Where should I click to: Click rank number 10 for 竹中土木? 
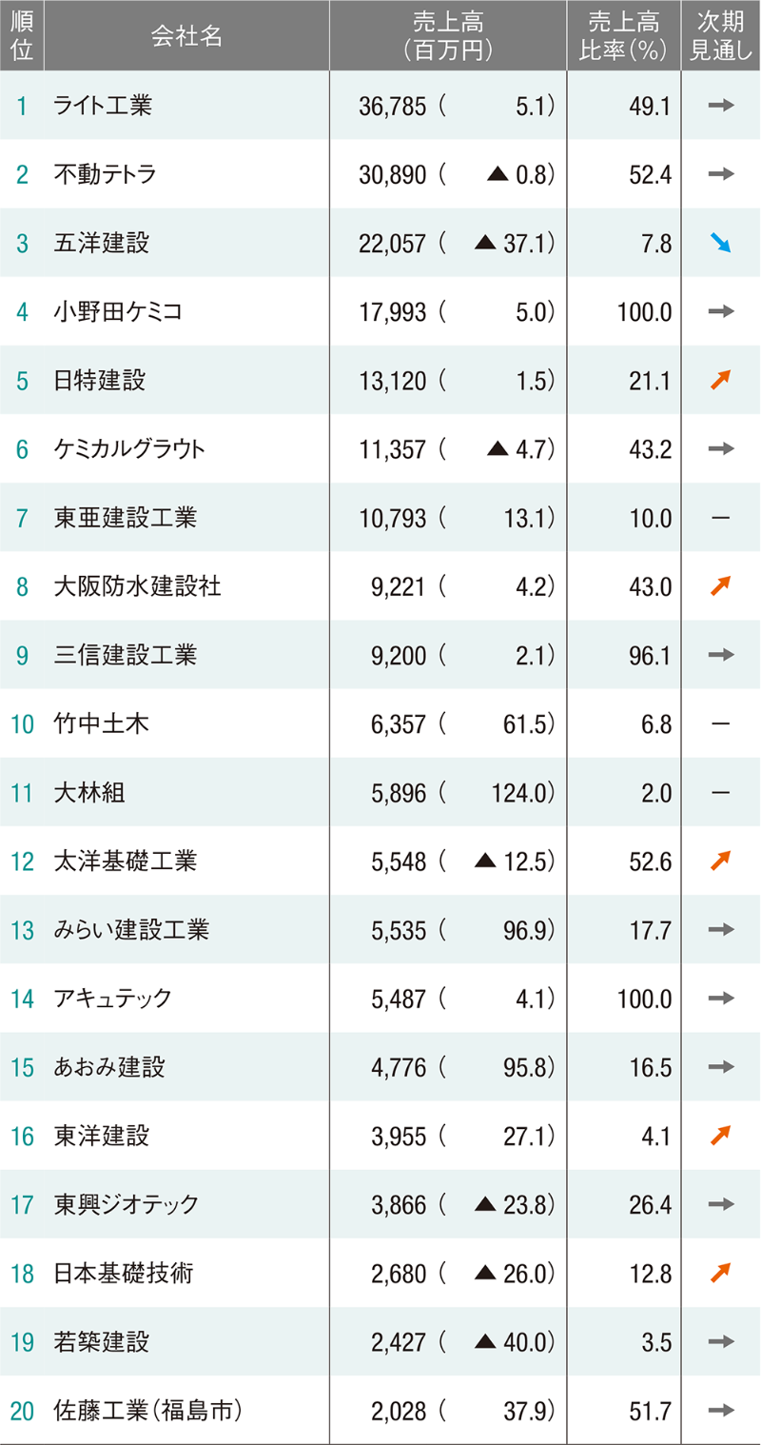pos(22,724)
